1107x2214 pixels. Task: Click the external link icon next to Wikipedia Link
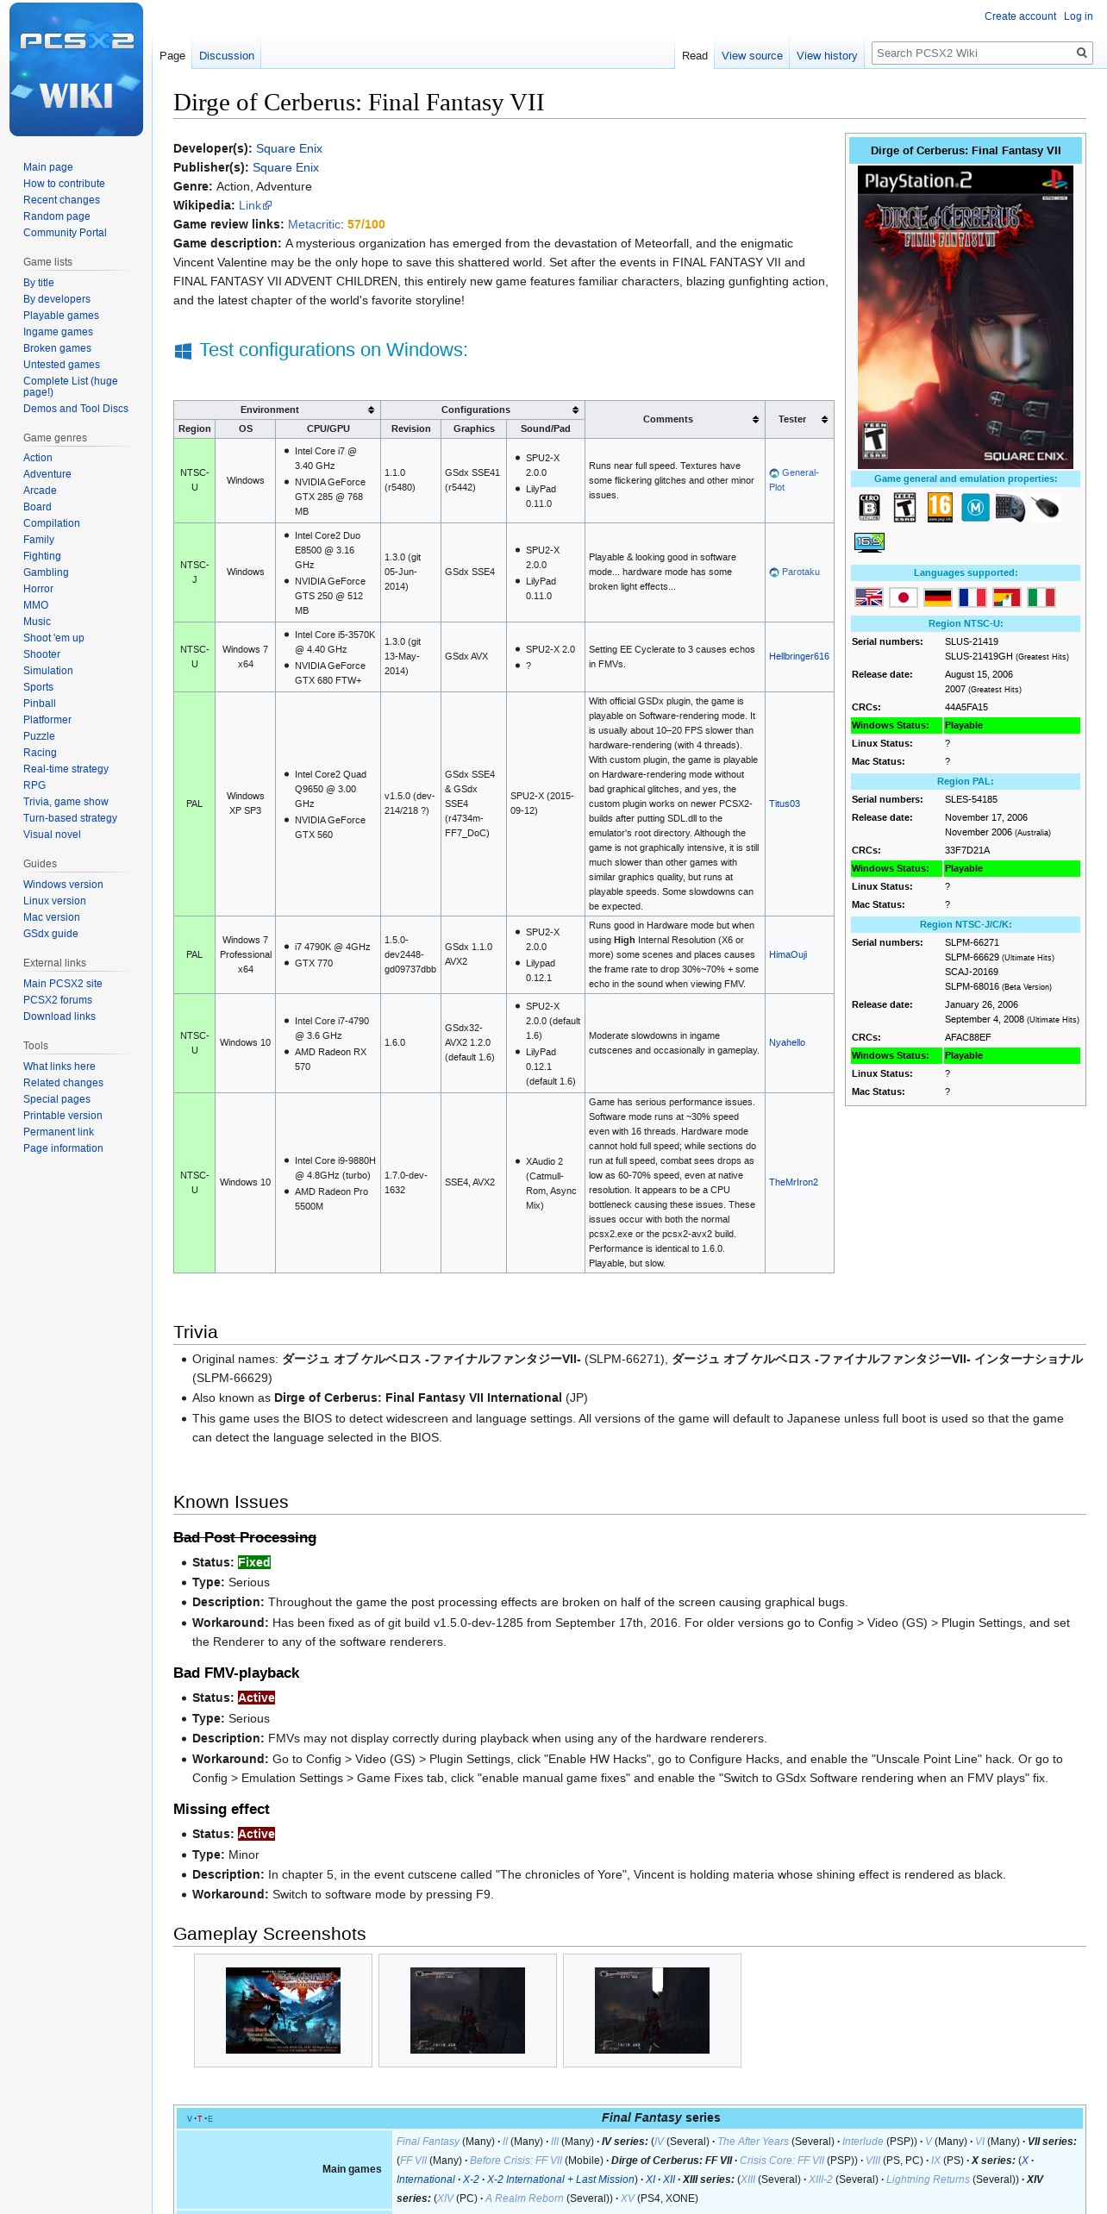[x=267, y=205]
